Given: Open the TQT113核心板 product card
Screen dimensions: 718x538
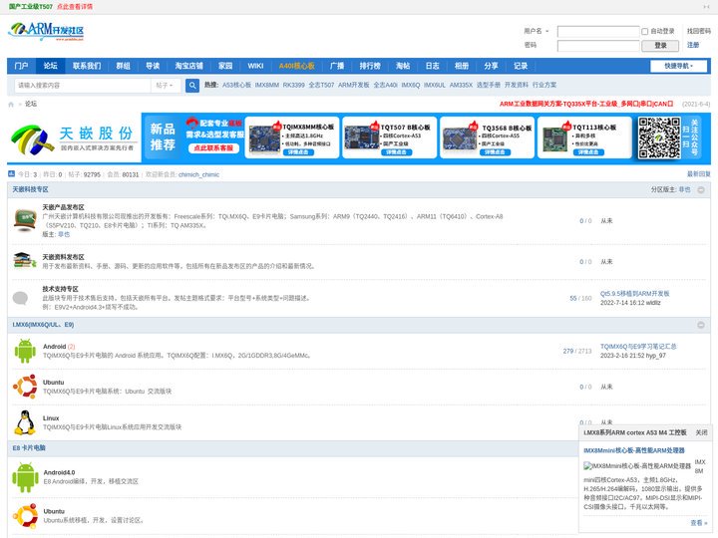Looking at the screenshot, I should click(x=584, y=137).
